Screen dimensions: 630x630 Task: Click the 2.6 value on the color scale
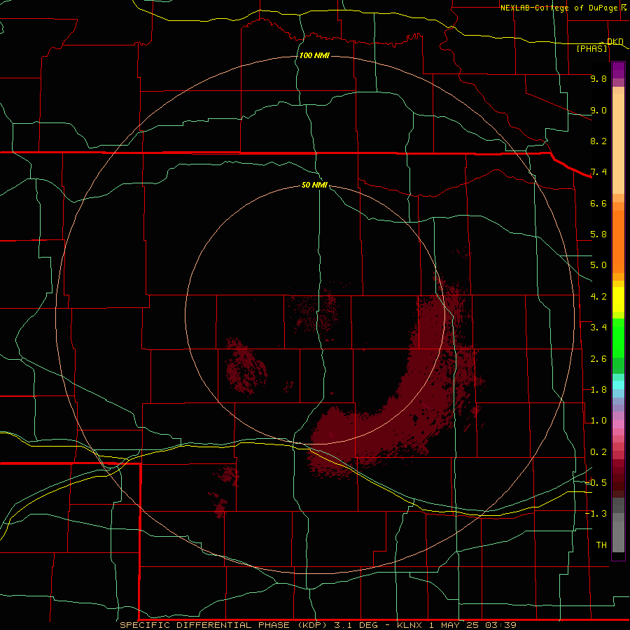pyautogui.click(x=598, y=359)
